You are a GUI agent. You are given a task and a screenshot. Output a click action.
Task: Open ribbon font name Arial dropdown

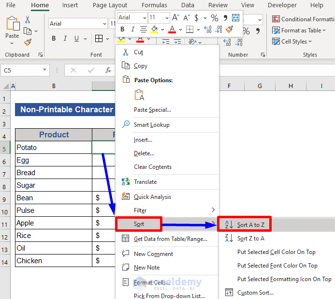pyautogui.click(x=104, y=24)
